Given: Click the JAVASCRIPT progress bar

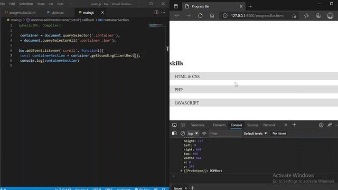Looking at the screenshot, I should (253, 103).
